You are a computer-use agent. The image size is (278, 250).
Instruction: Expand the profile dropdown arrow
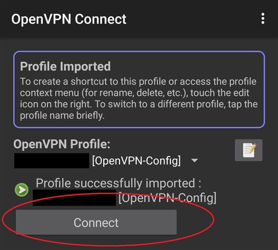[195, 161]
